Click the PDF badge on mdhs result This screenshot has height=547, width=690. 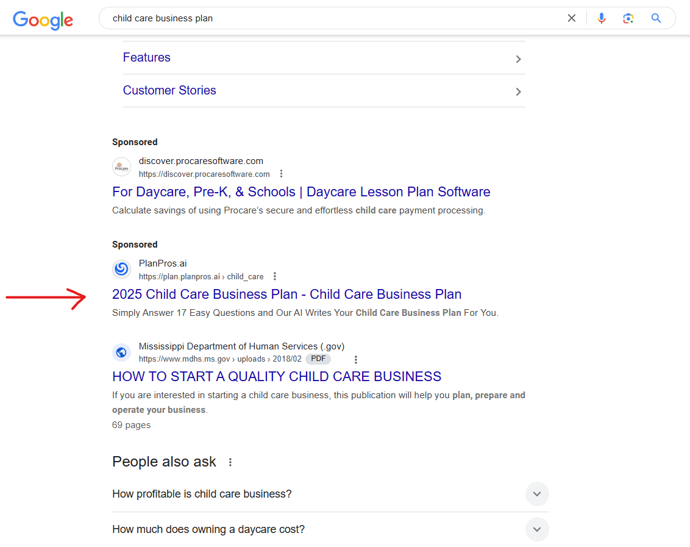[x=318, y=359]
